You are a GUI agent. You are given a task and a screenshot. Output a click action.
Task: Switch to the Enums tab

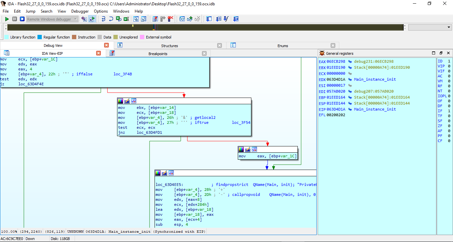tap(283, 46)
